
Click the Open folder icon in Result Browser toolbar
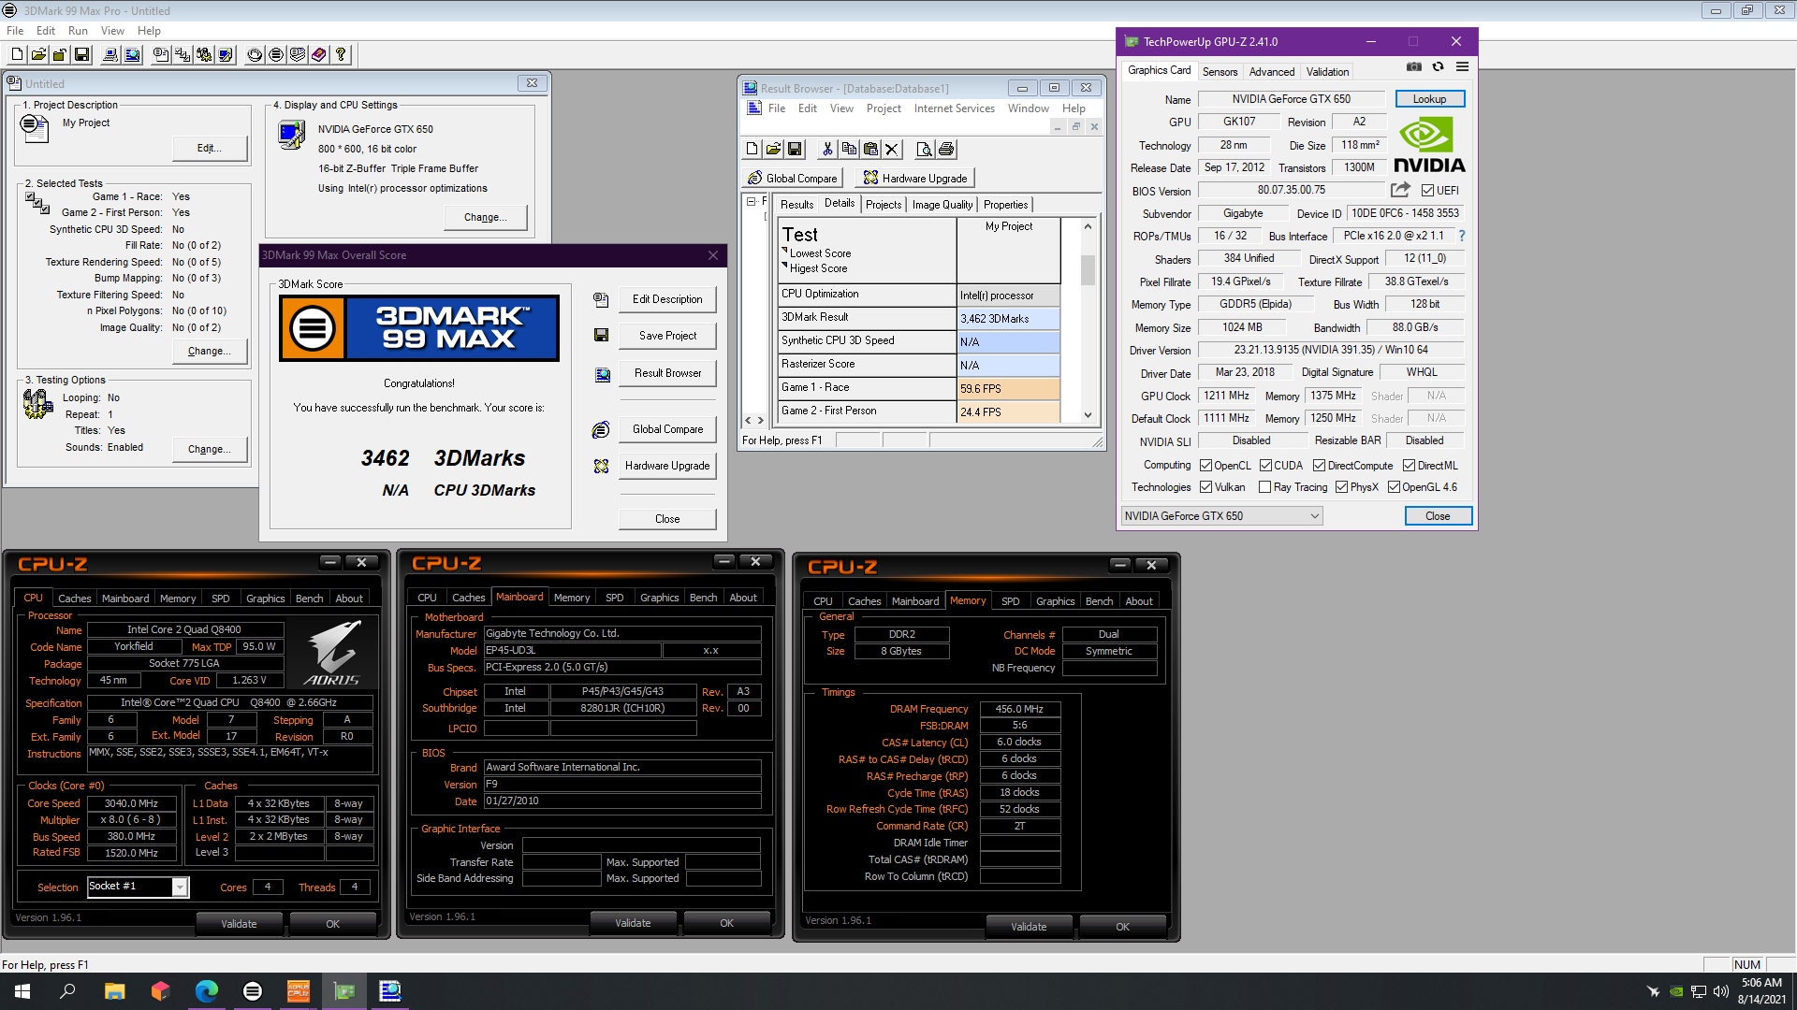[773, 149]
